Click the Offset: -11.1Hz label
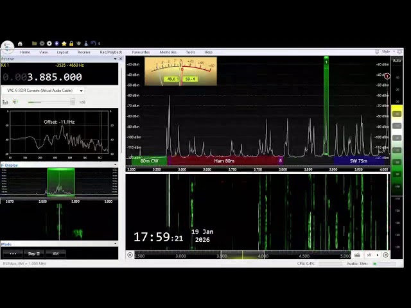The image size is (411, 308). coord(59,122)
